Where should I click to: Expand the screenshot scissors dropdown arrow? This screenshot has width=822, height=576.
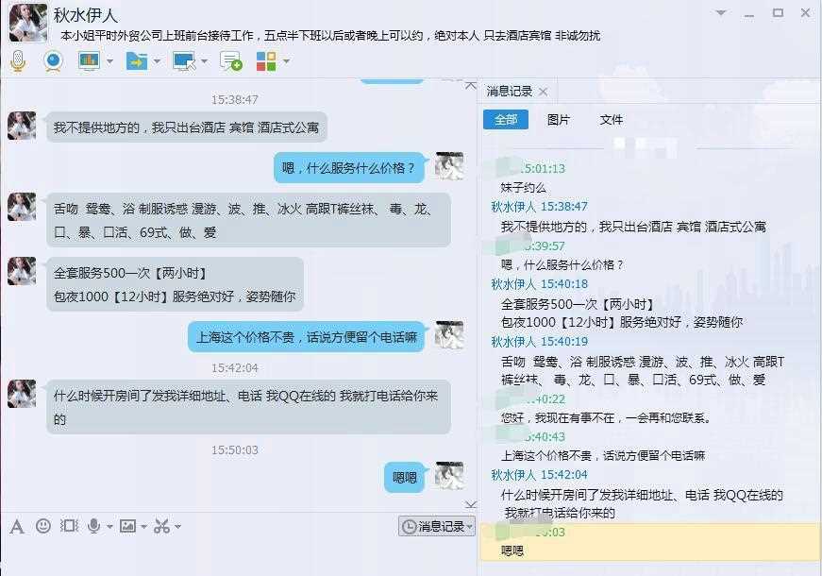click(177, 526)
